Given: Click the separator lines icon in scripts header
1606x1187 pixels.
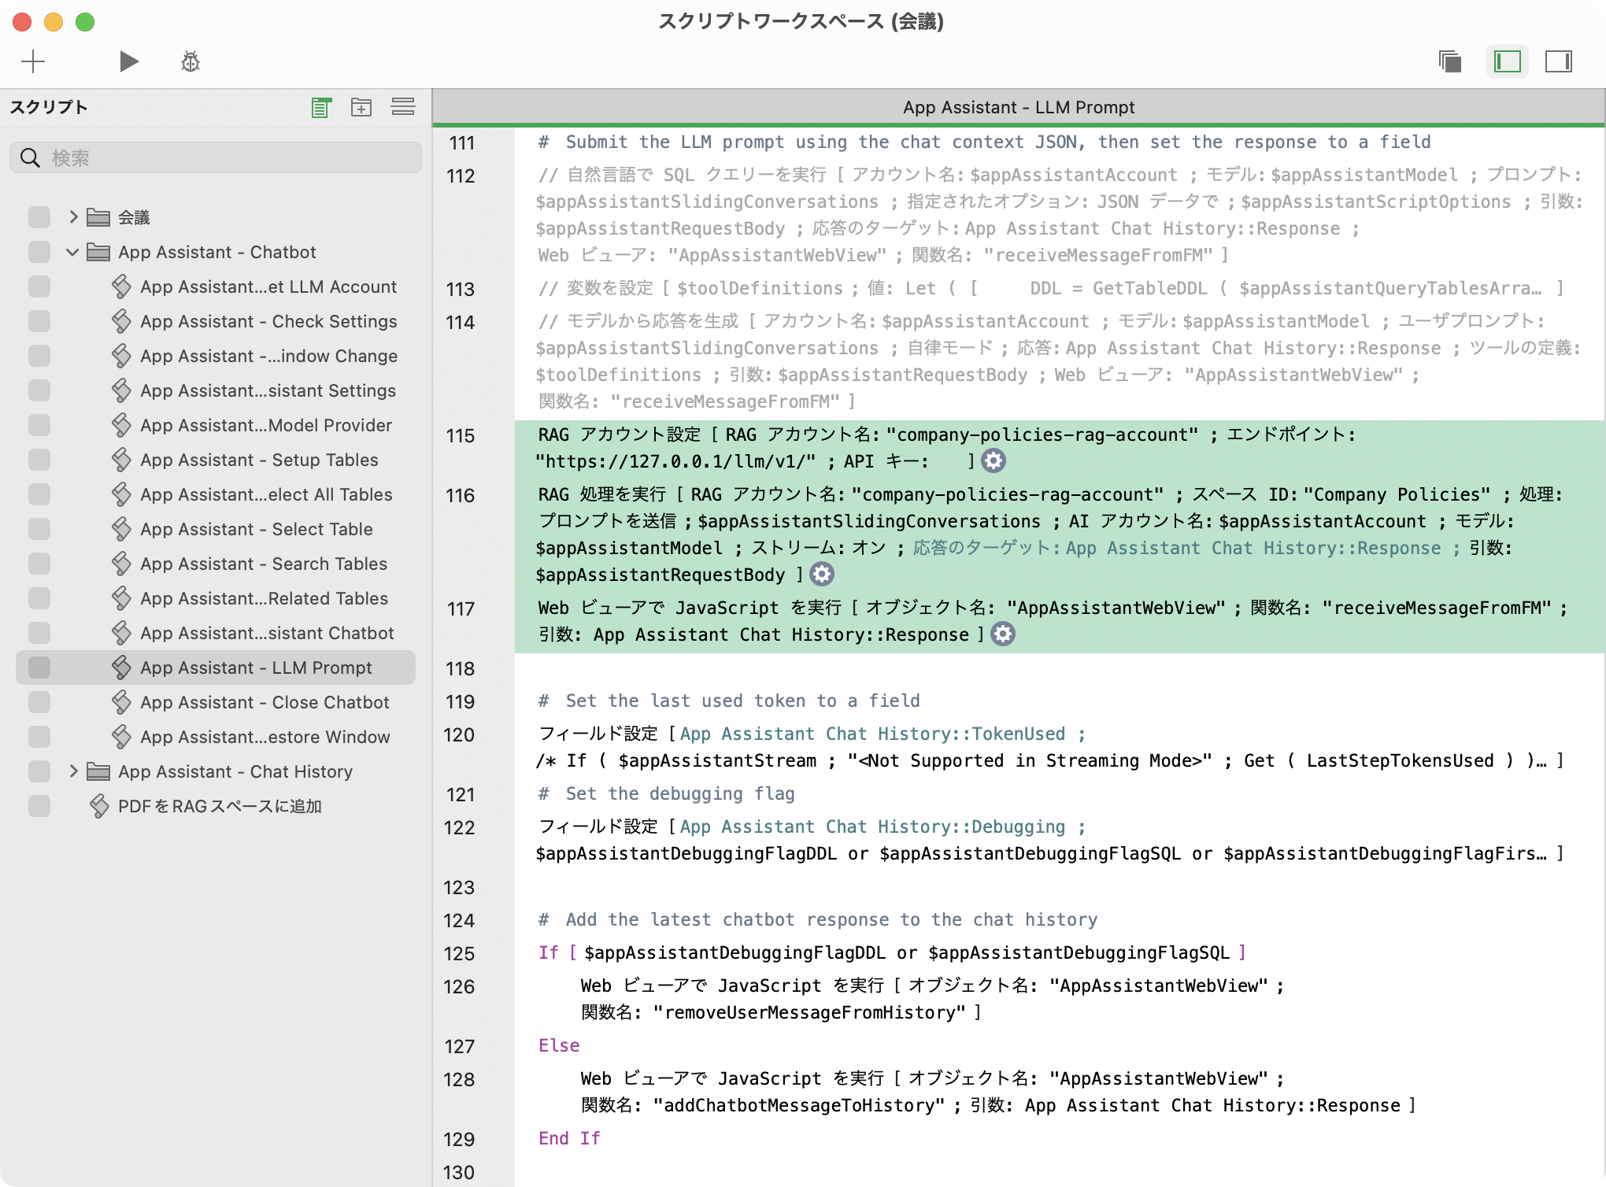Looking at the screenshot, I should click(x=403, y=107).
